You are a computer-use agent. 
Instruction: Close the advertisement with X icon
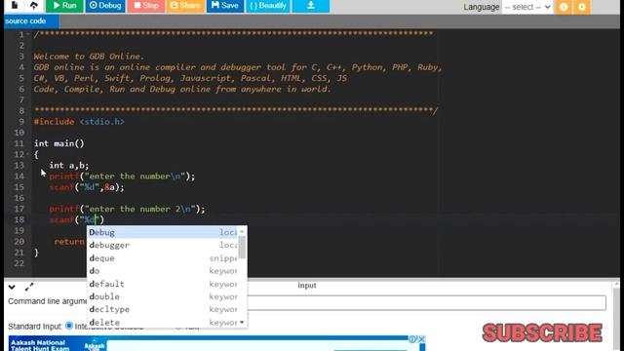pos(421,339)
